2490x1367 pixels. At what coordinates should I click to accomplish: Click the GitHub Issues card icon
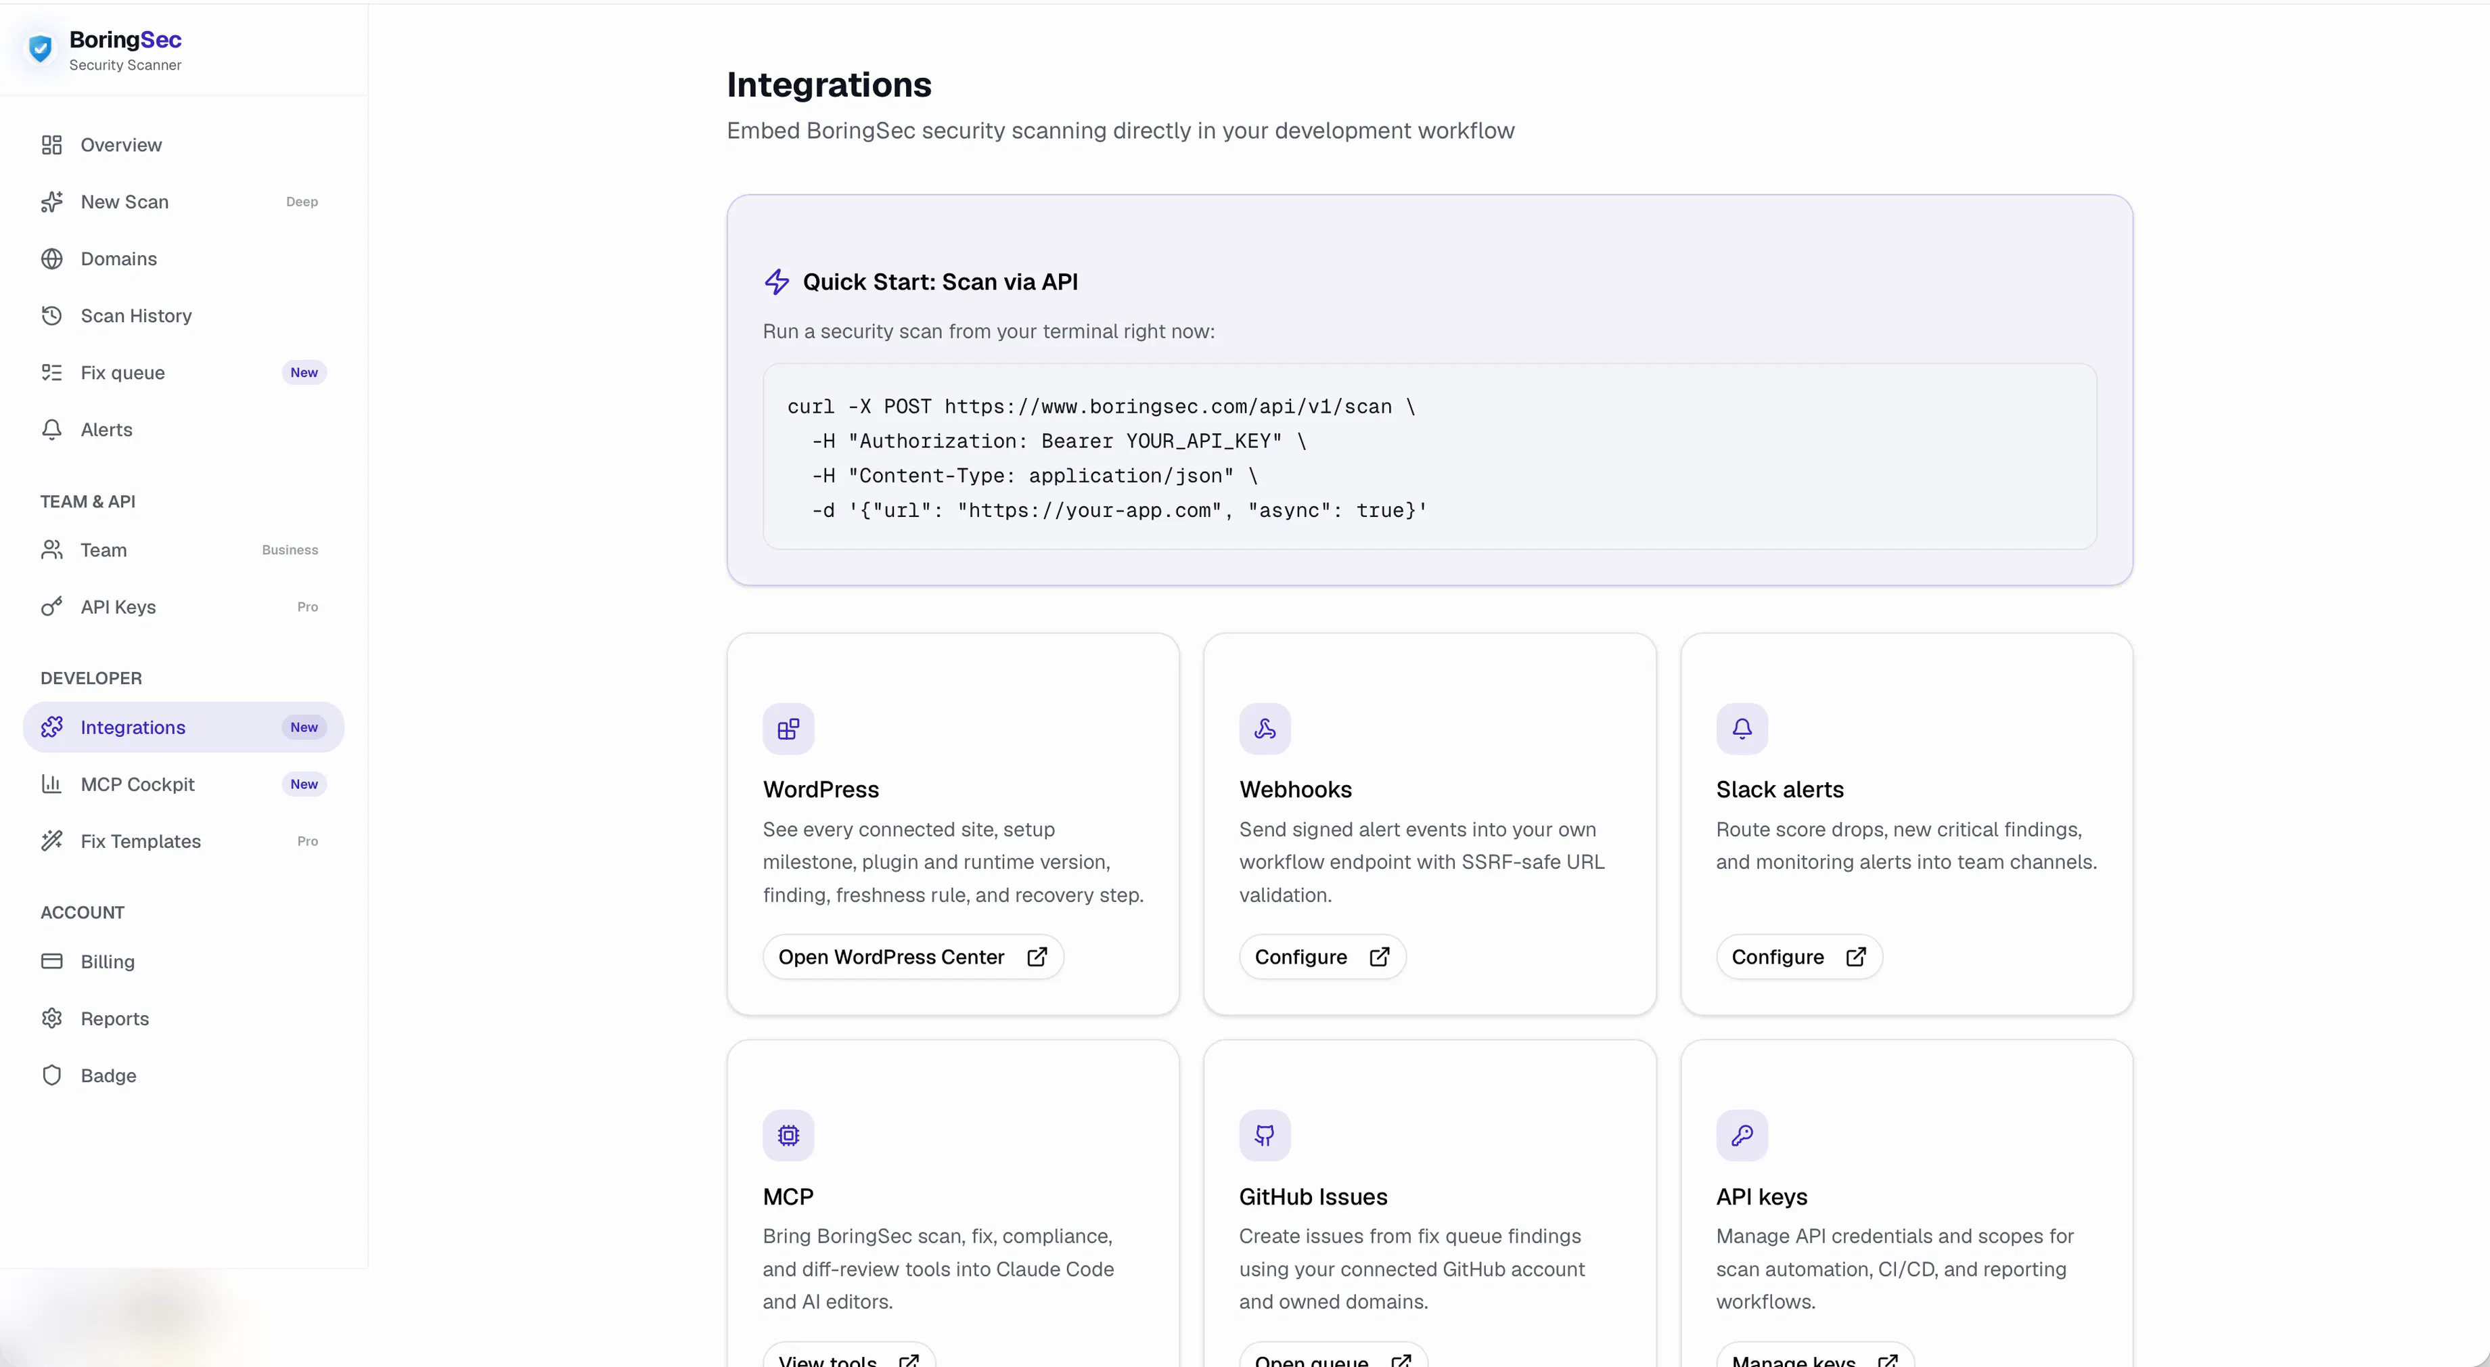click(1265, 1136)
